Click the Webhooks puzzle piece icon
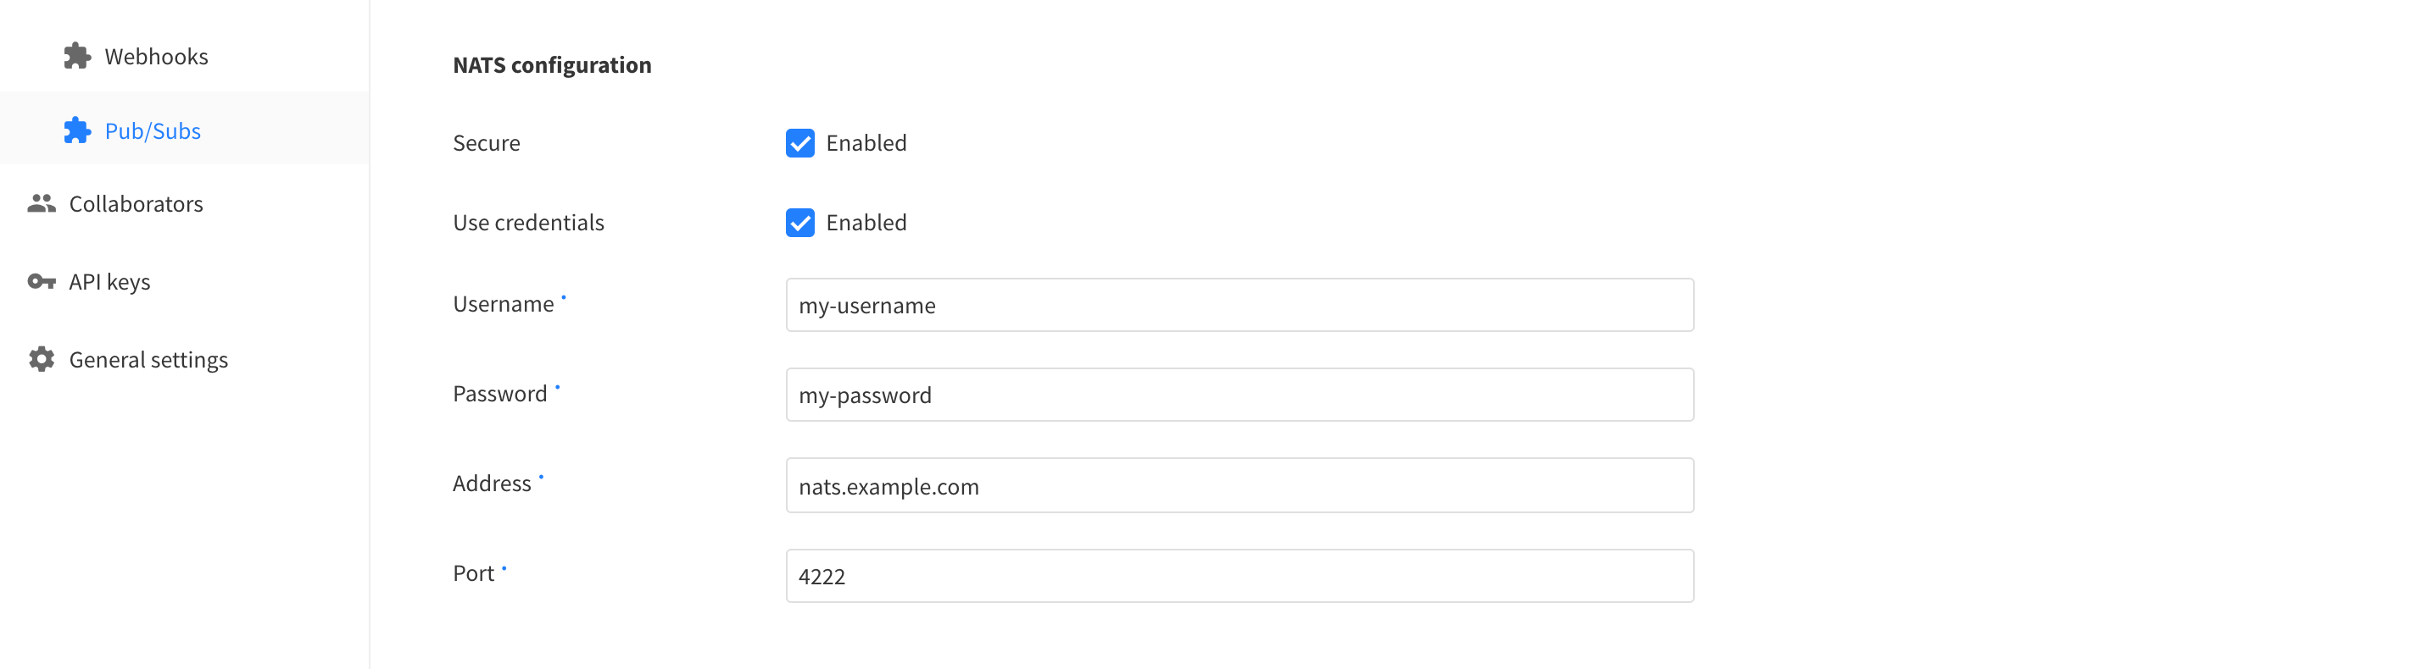The height and width of the screenshot is (669, 2412). click(77, 56)
